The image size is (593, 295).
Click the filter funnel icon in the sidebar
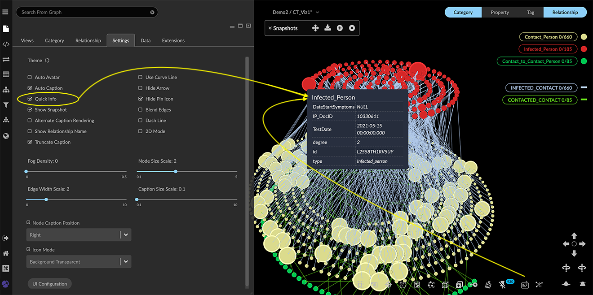click(x=6, y=105)
